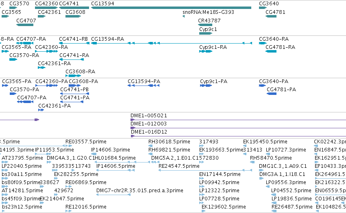Screen dimensions: 346x213
Task: Select the CG3570-PA protein feature
Action: pos(13,94)
